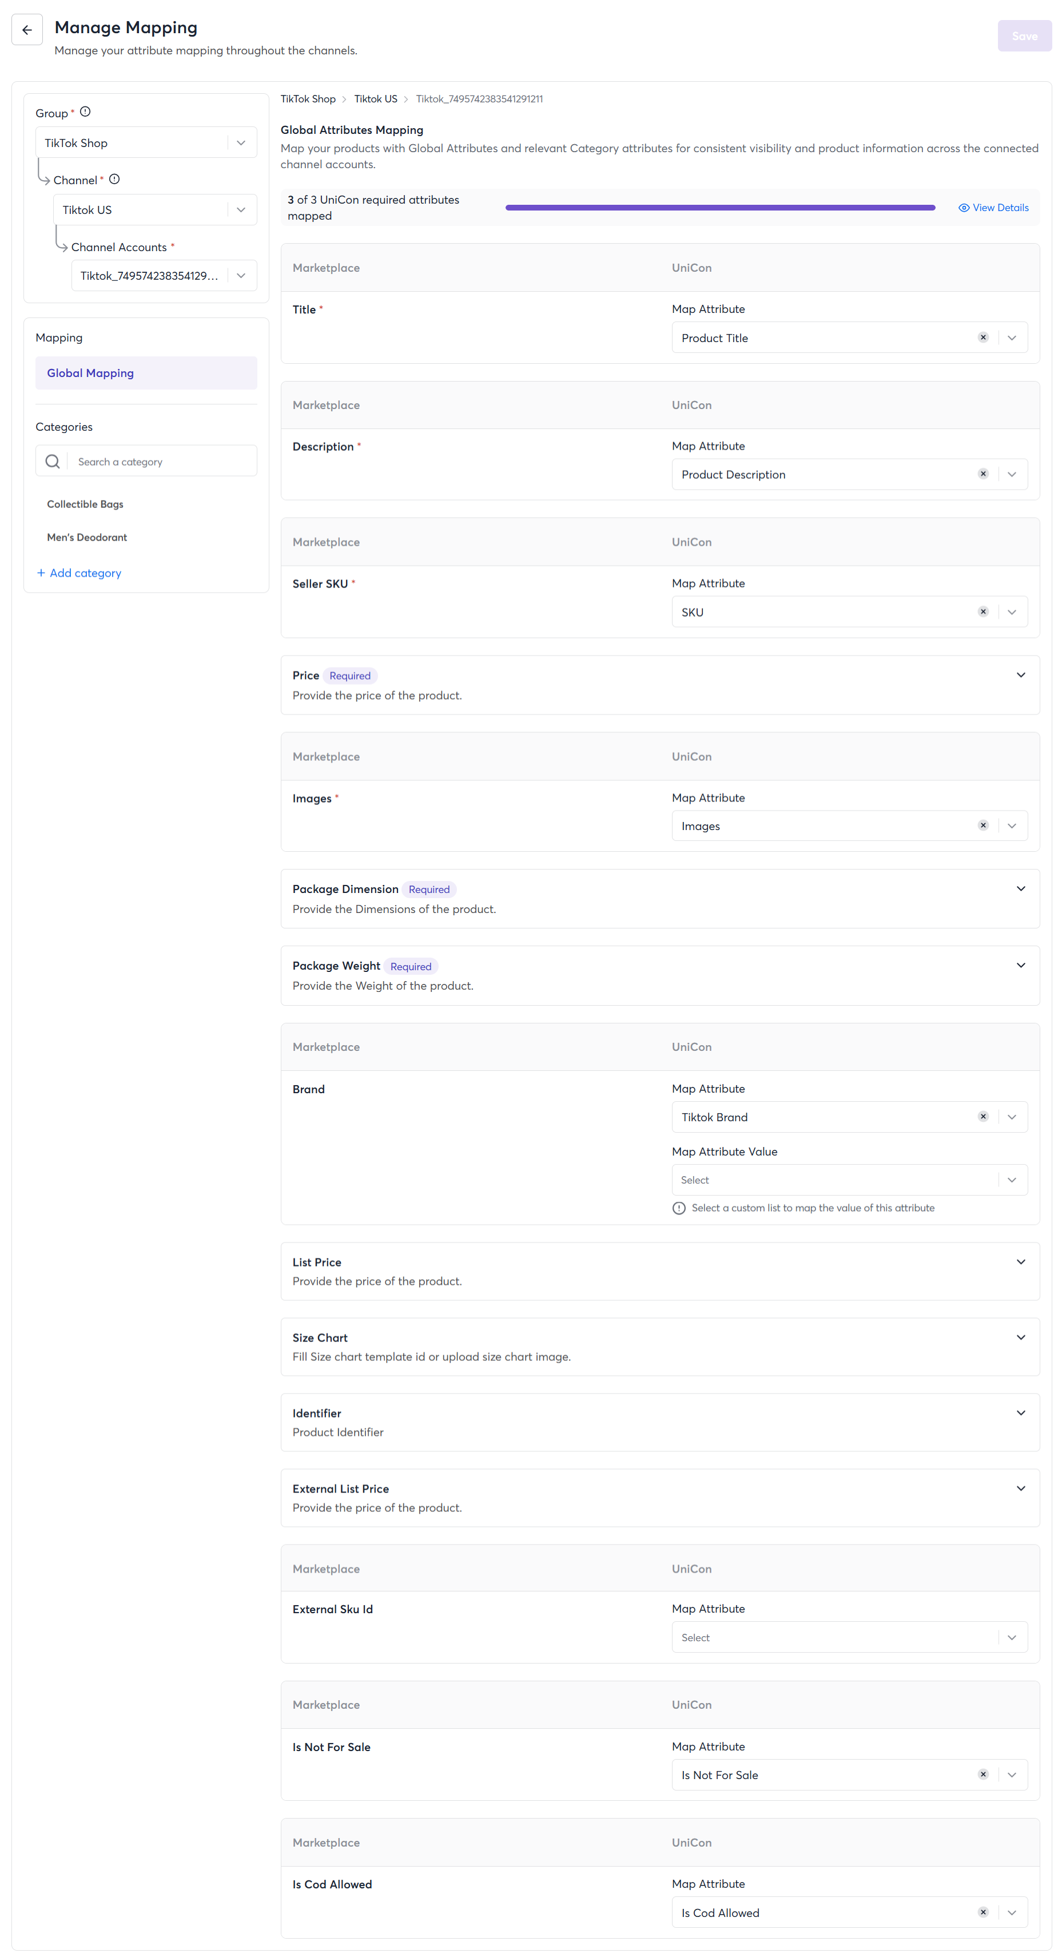The image size is (1062, 1953).
Task: Clear the Product Title mapped attribute
Action: point(983,338)
